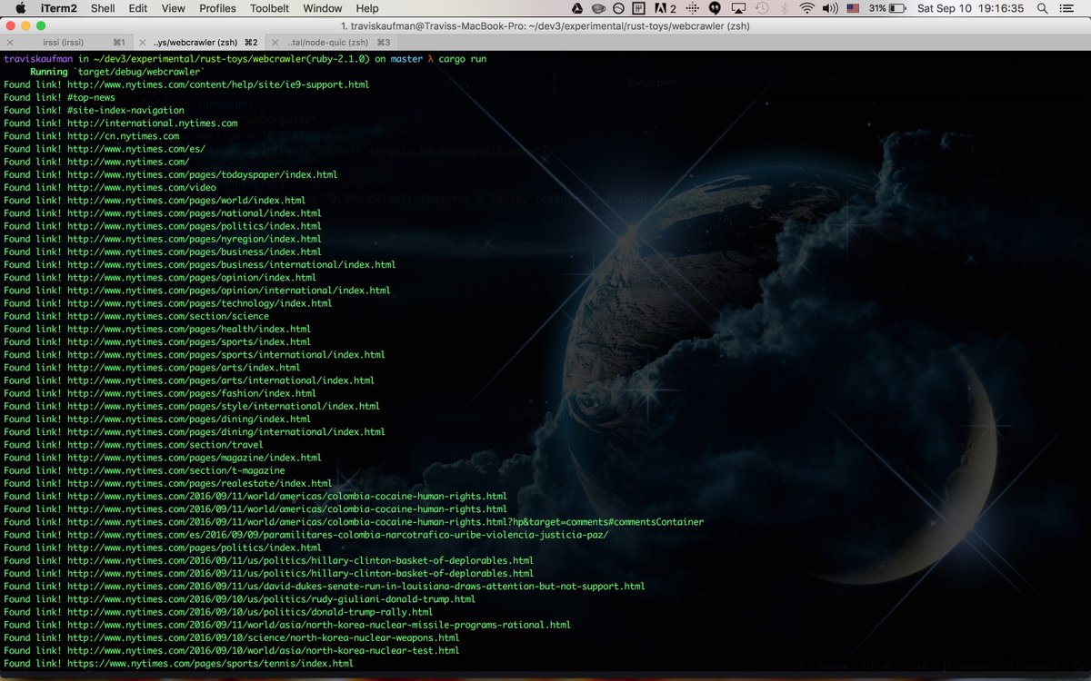Click the pages/business/international/index.html URL

[232, 264]
